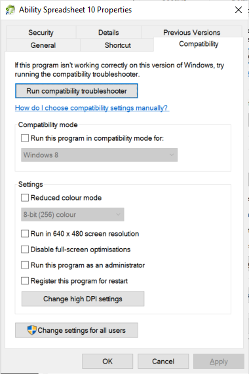Go to the General tab

pos(43,45)
